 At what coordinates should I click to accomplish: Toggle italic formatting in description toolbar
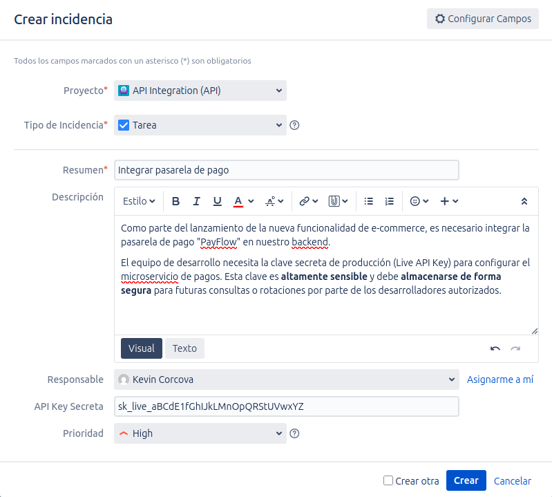pos(196,201)
